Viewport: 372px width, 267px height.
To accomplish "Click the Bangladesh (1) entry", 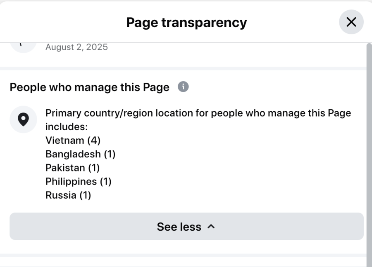I will click(80, 154).
